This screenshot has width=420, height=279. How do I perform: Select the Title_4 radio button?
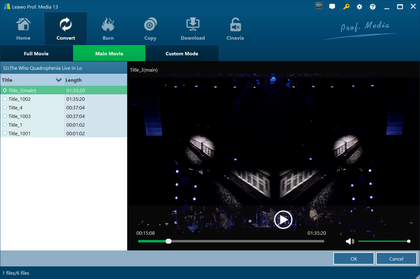(x=5, y=108)
